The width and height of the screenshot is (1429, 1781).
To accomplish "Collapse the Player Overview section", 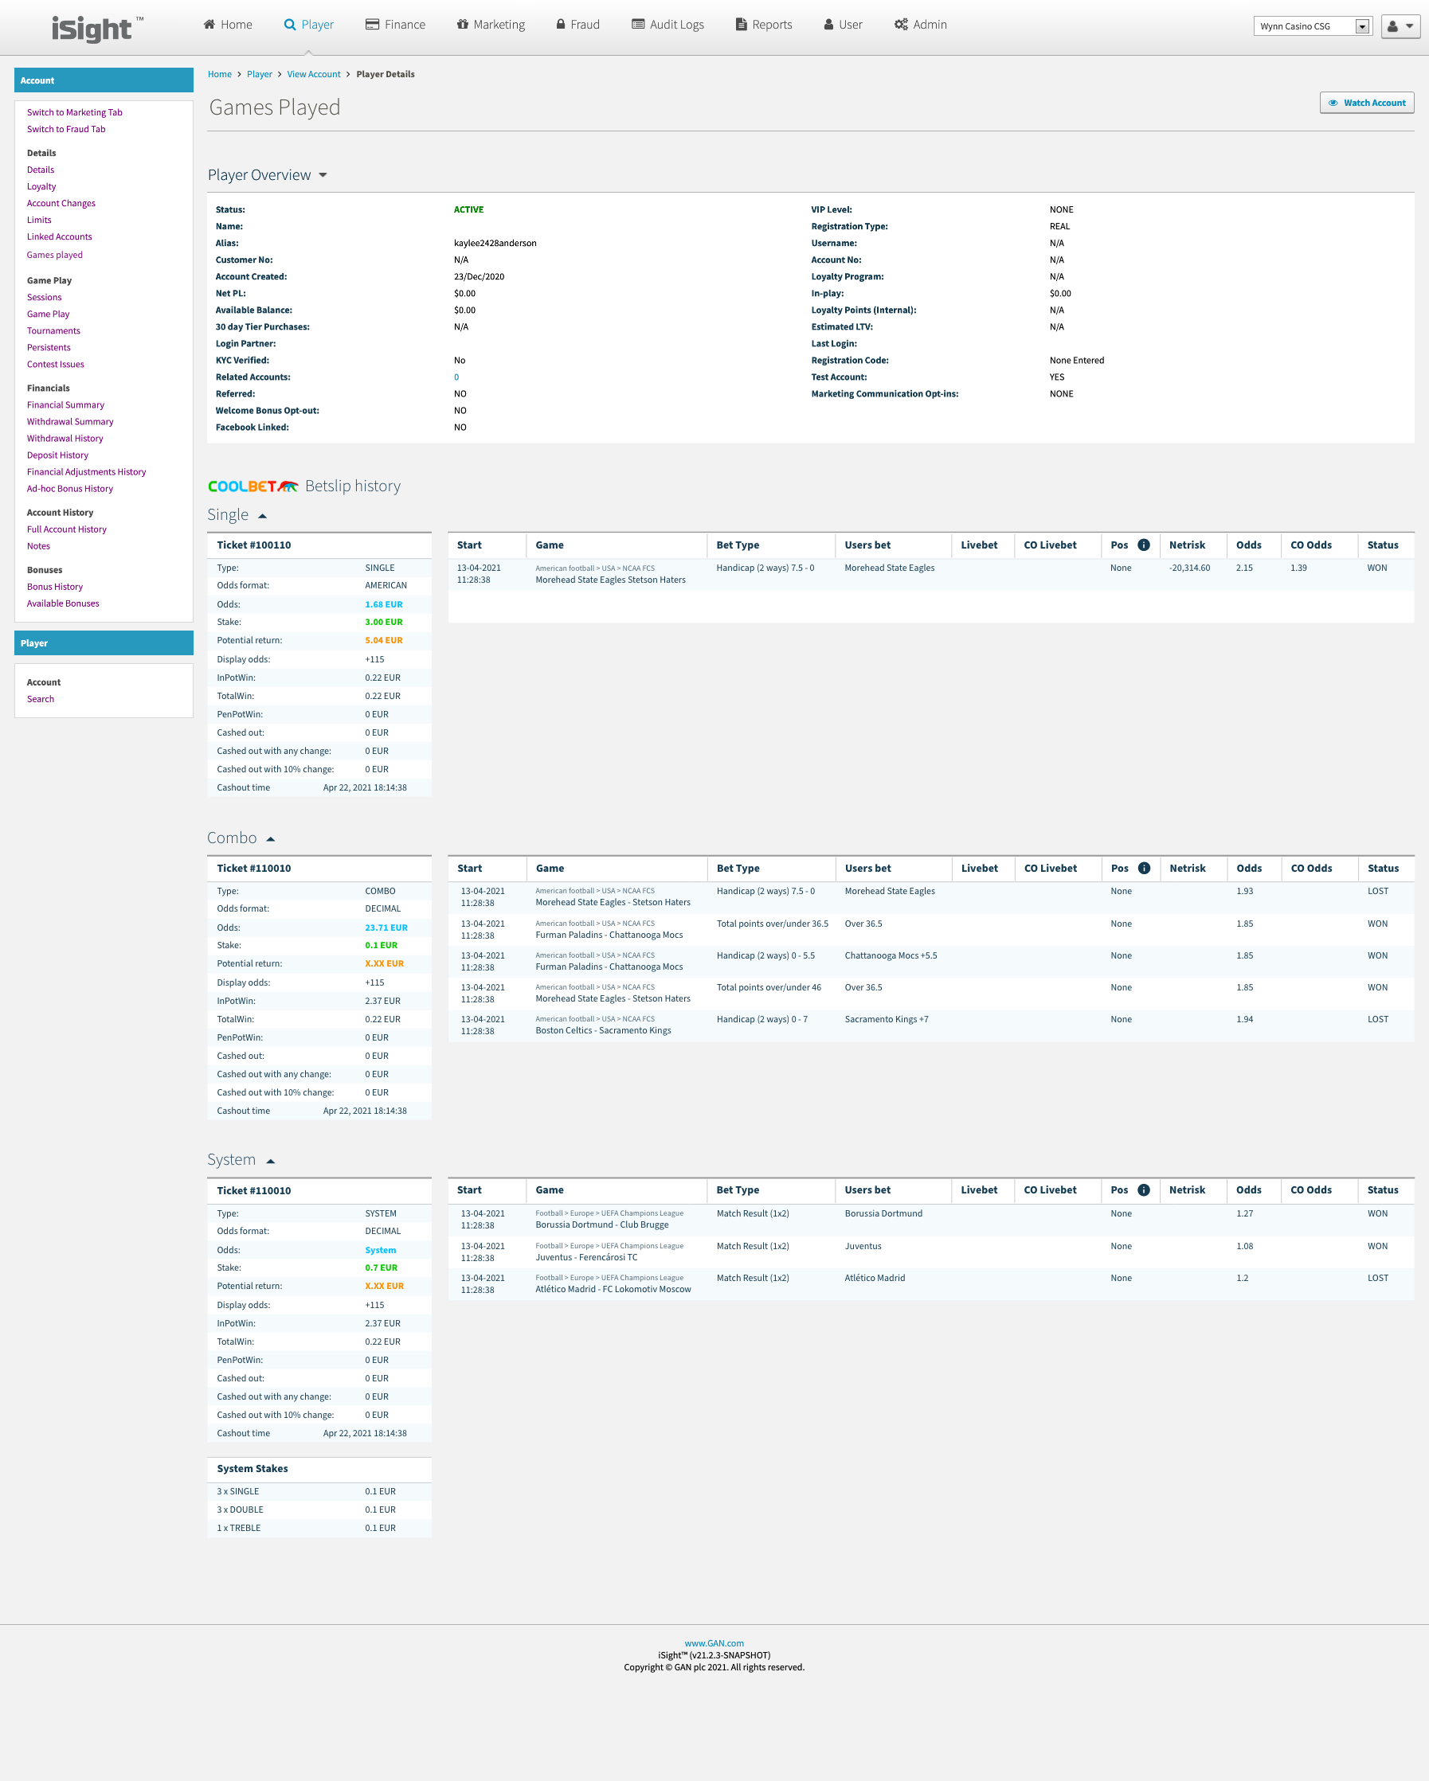I will (323, 175).
